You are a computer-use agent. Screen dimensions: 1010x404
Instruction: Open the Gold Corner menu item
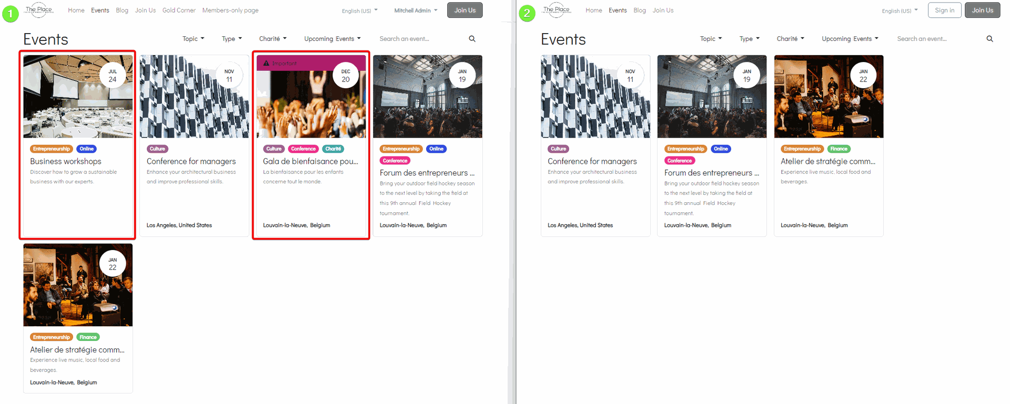coord(179,11)
